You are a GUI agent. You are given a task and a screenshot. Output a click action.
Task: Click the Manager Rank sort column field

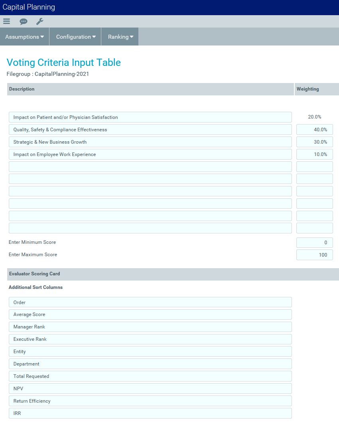(150, 327)
